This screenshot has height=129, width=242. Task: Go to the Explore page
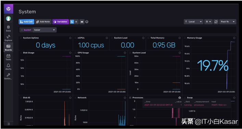[8, 38]
